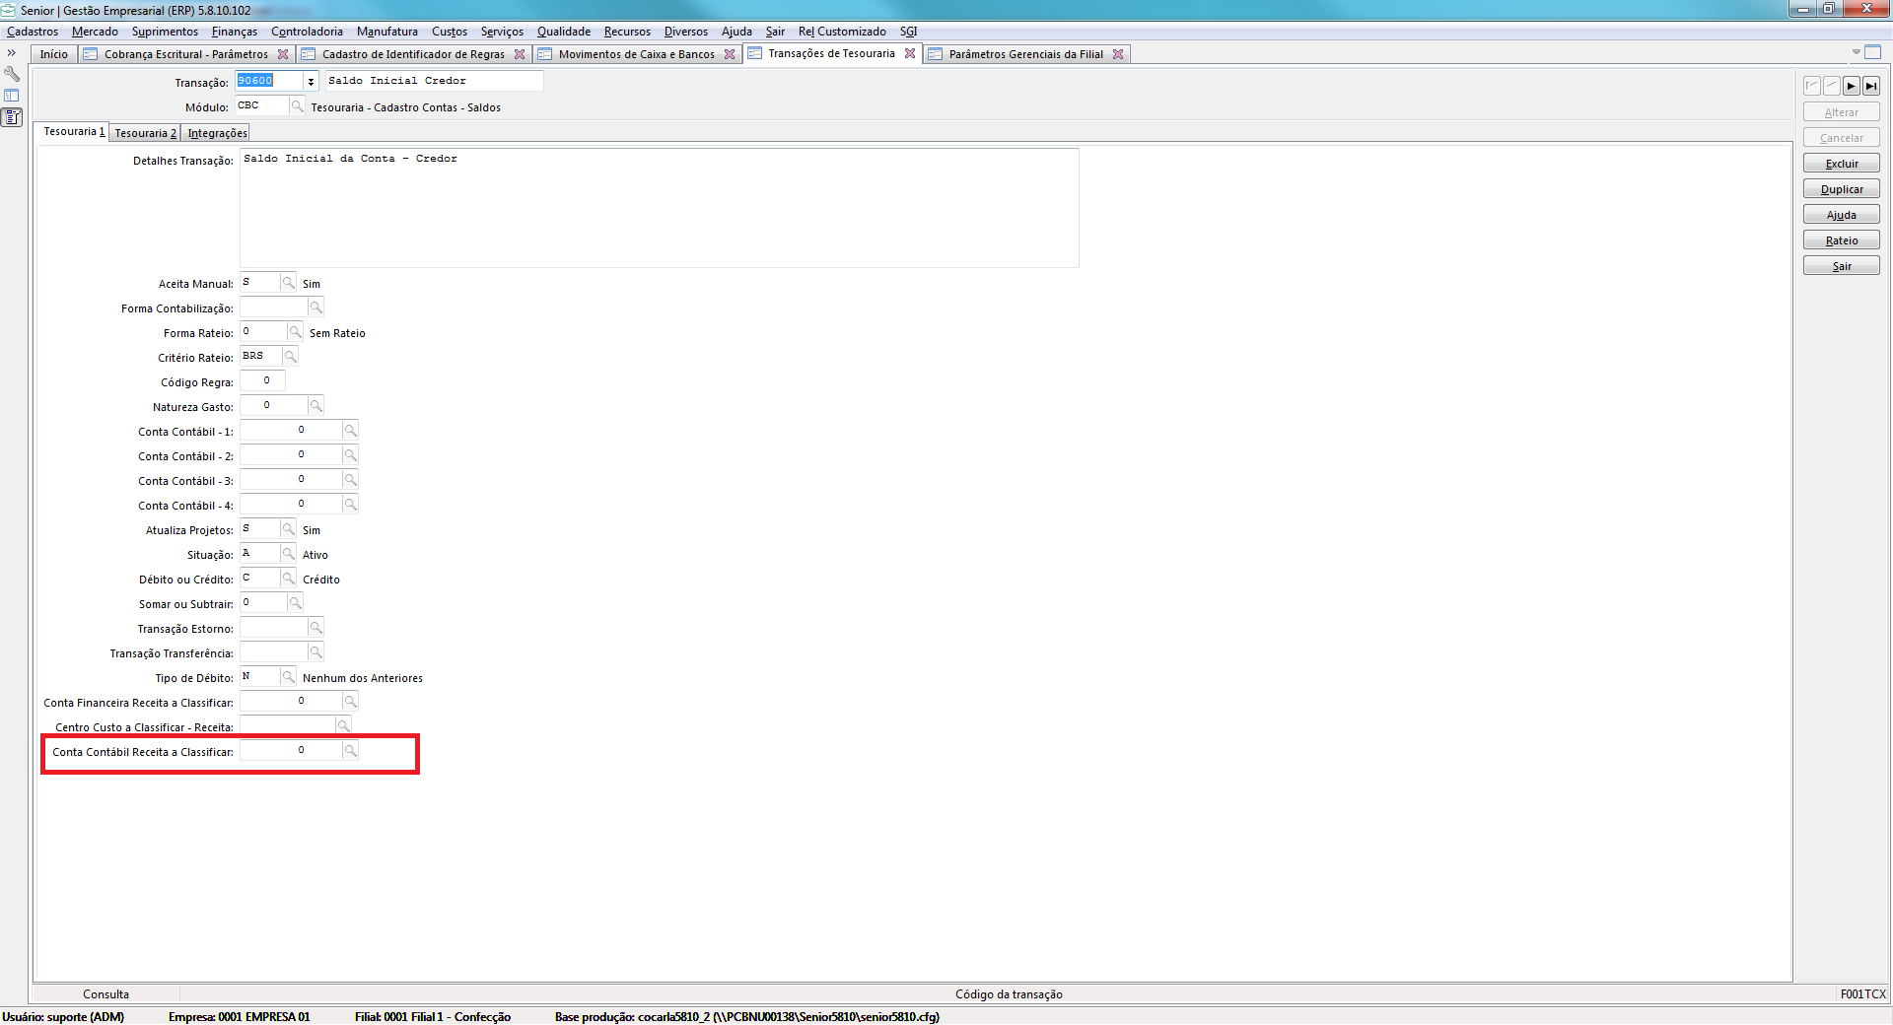Jump to last record navigation button
This screenshot has width=1893, height=1025.
coord(1870,87)
